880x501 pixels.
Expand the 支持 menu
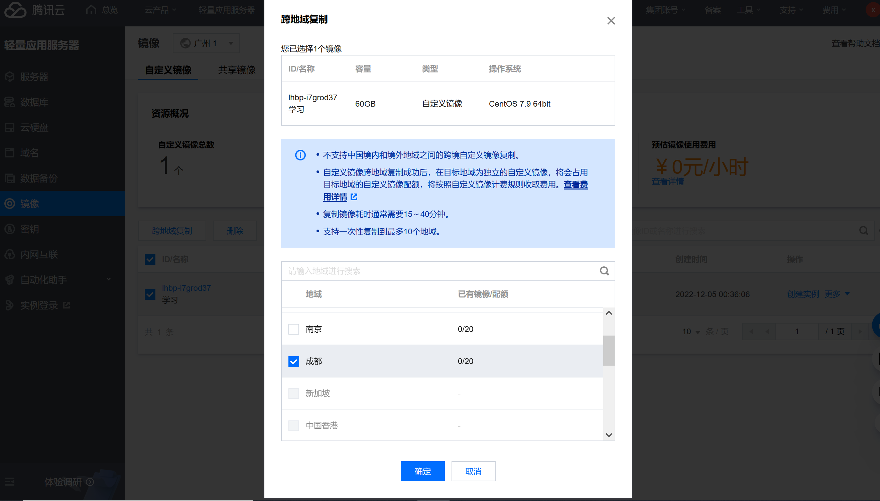(x=791, y=10)
